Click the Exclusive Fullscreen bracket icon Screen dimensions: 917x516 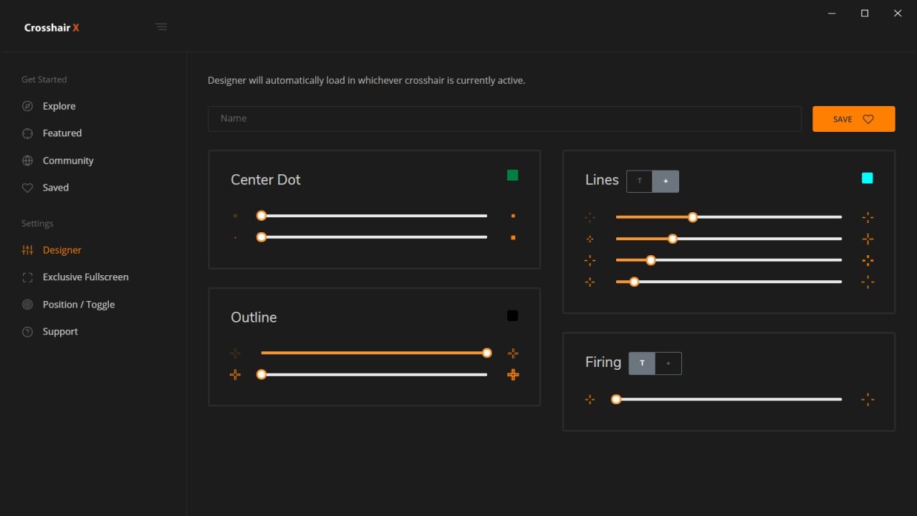tap(27, 277)
